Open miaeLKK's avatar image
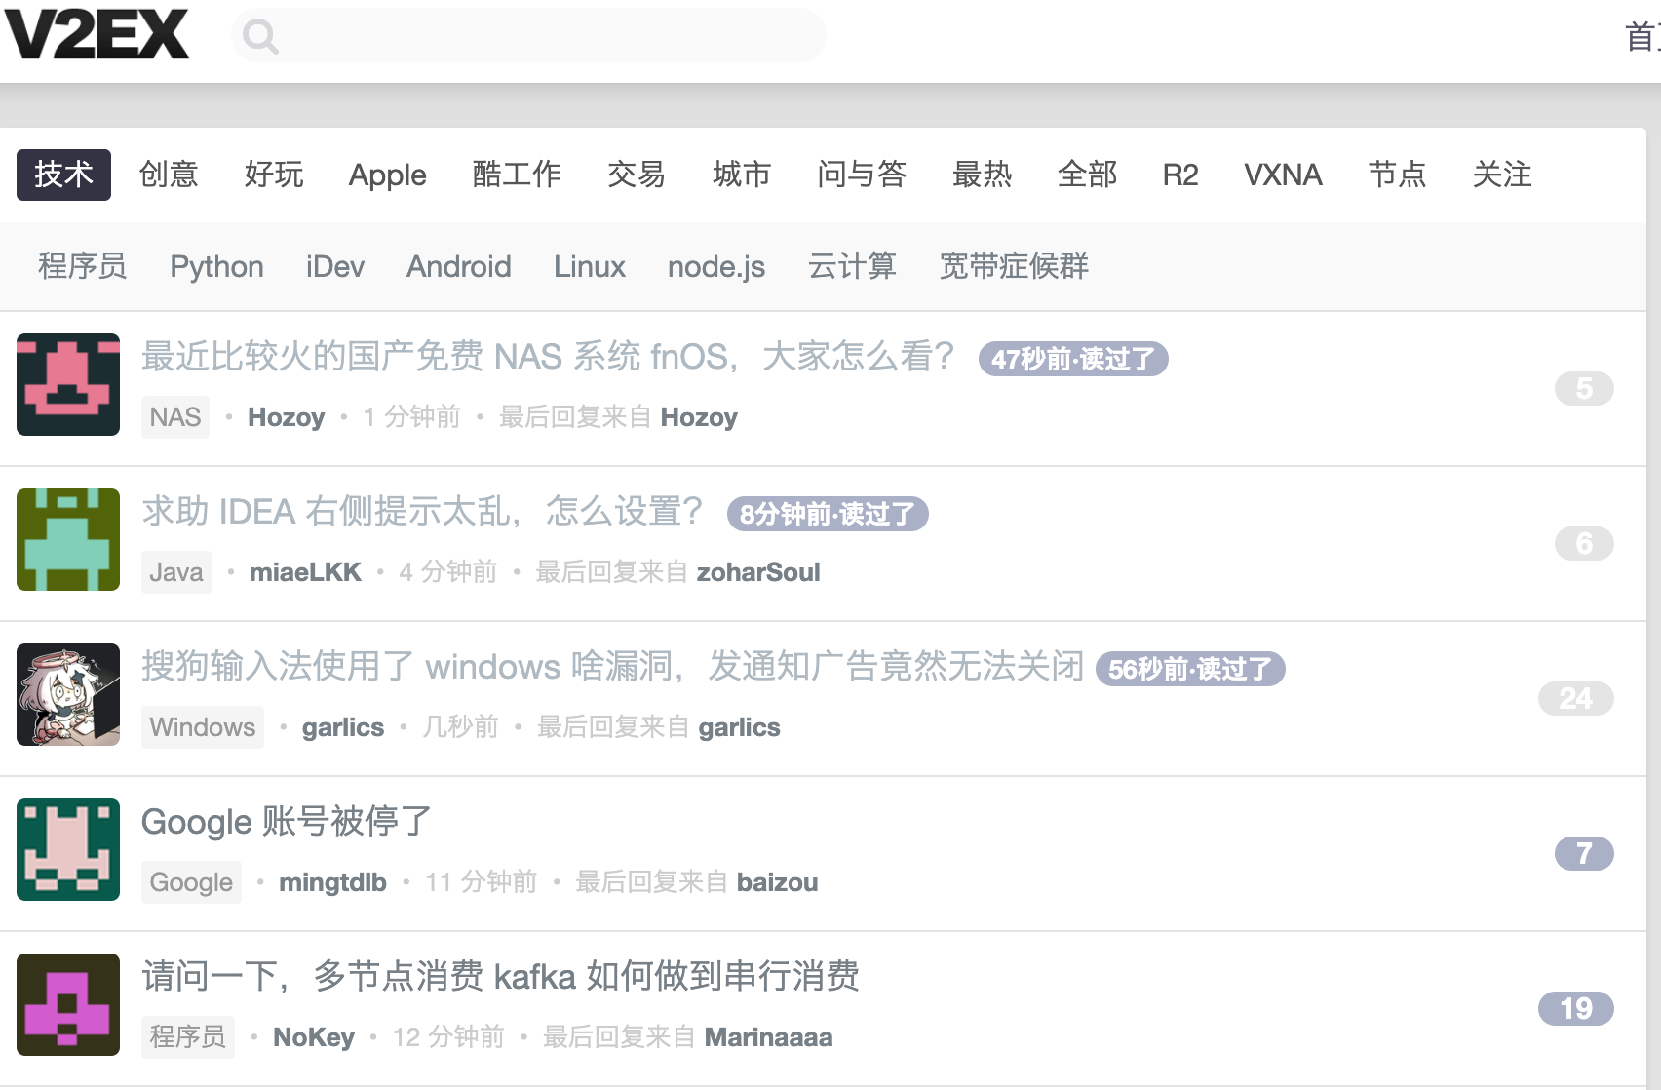The image size is (1661, 1090). tap(68, 539)
